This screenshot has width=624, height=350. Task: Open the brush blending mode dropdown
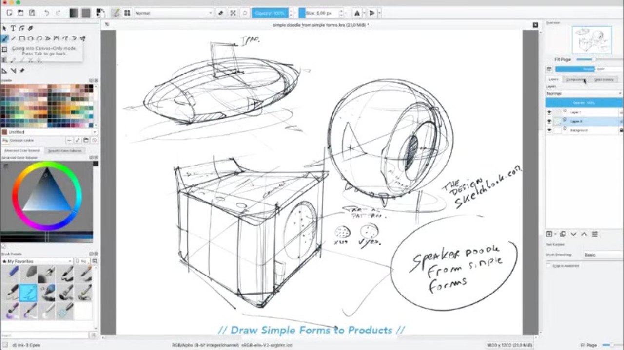(174, 13)
